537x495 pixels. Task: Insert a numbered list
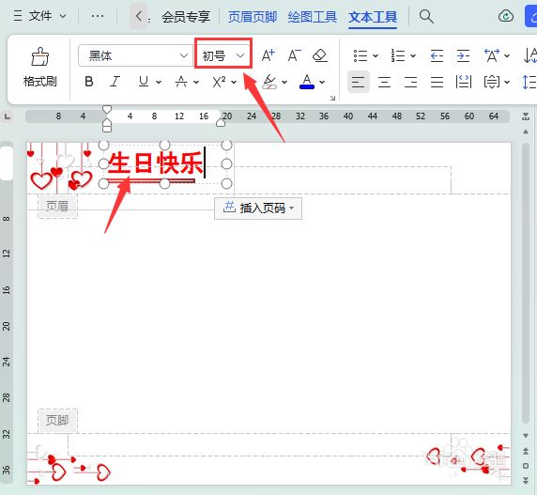coord(398,55)
